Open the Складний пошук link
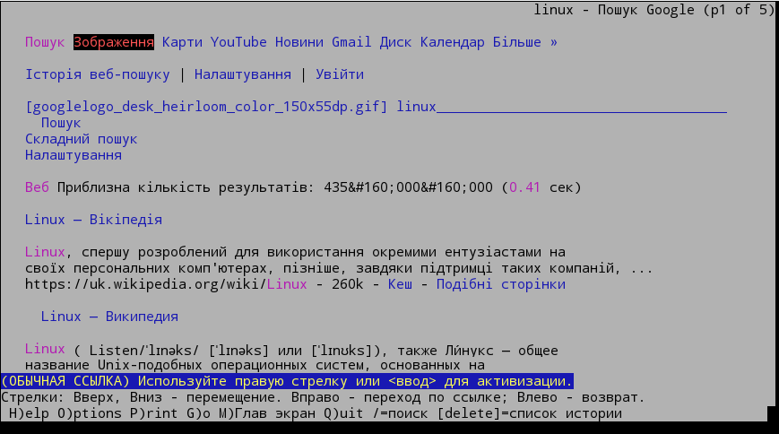 click(x=81, y=139)
